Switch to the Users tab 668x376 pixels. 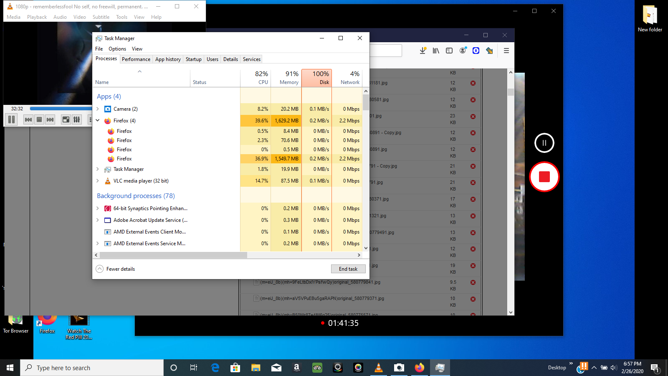[x=213, y=59]
